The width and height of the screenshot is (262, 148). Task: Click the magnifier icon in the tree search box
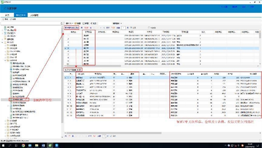click(62, 23)
